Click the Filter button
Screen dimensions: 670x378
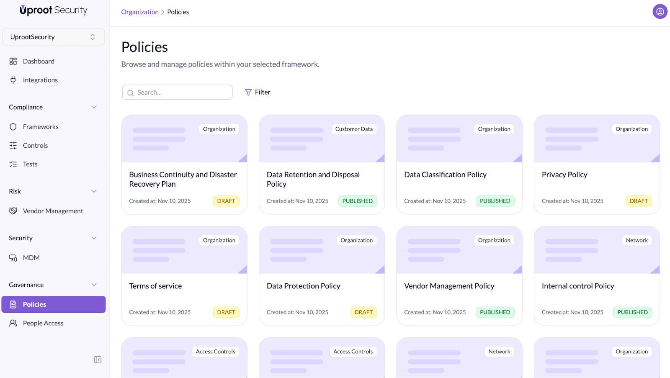pos(258,92)
